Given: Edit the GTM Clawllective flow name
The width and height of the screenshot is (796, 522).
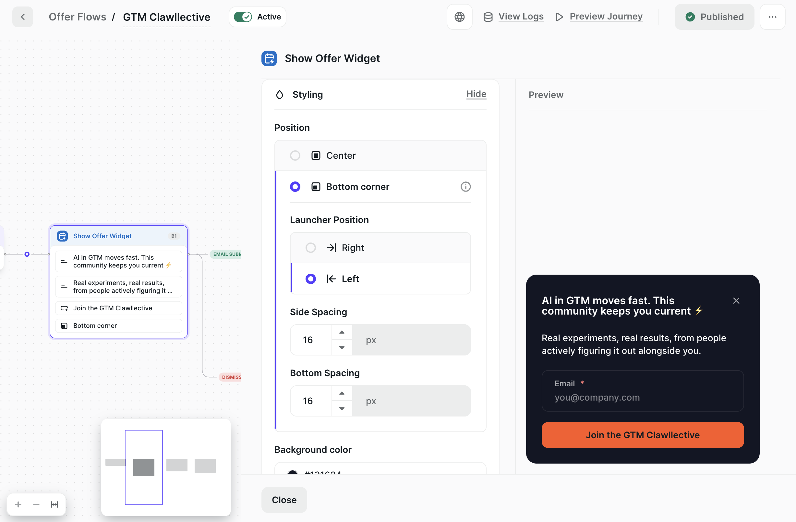Looking at the screenshot, I should click(166, 17).
